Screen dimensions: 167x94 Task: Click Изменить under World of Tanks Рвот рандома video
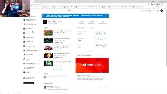[57, 57]
